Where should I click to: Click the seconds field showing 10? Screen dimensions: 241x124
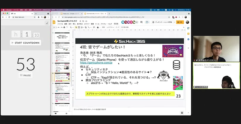click(x=36, y=35)
